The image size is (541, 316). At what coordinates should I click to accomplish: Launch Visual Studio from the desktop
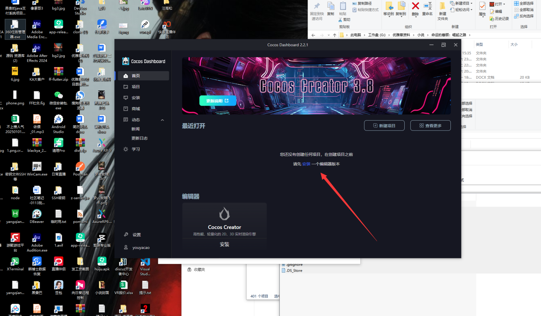point(145,263)
